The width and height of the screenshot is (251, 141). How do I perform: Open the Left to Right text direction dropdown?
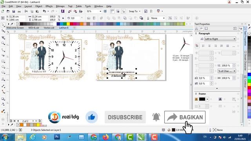tap(220, 39)
